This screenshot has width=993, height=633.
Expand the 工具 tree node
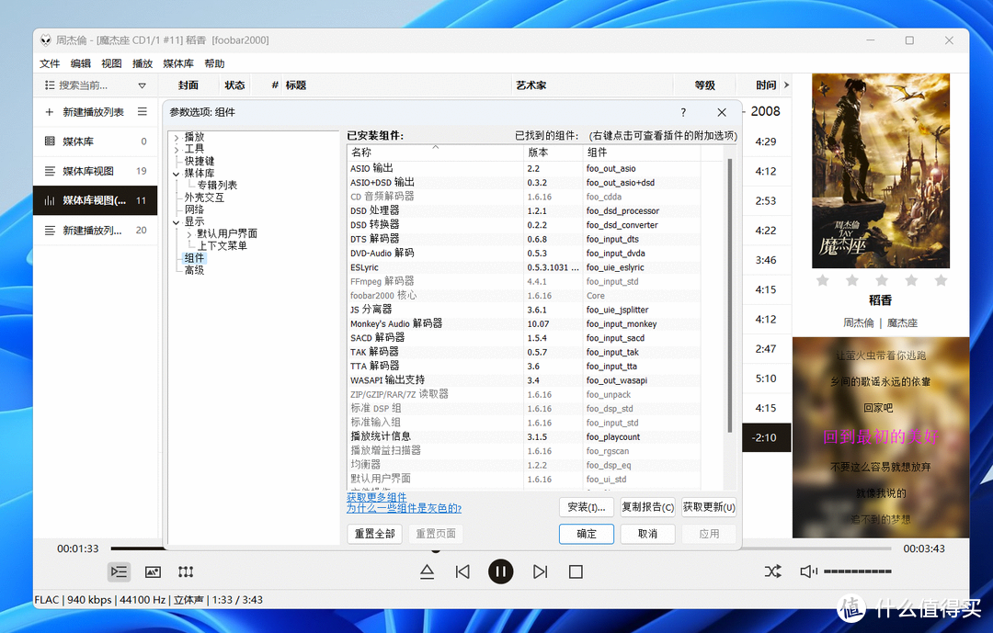pyautogui.click(x=176, y=150)
